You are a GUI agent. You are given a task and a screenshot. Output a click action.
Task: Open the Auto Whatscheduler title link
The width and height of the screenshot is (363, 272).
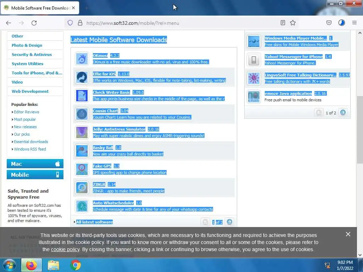pyautogui.click(x=113, y=203)
